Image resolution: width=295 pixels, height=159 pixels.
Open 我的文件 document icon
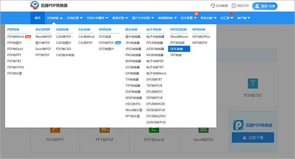pos(234,5)
